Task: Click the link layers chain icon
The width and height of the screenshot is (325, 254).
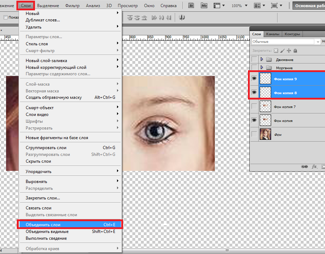Action: point(304,166)
